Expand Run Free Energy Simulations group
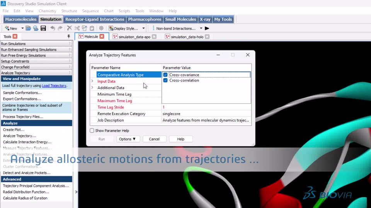 tap(36, 55)
